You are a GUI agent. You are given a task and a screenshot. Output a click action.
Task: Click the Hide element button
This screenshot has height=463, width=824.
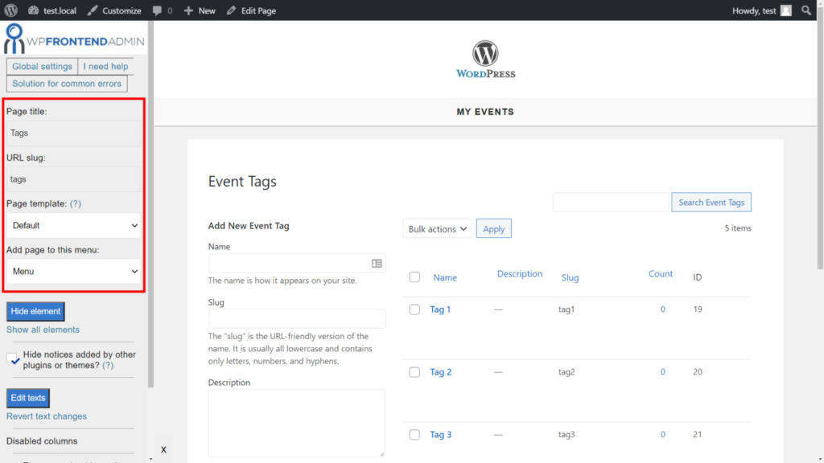tap(35, 311)
